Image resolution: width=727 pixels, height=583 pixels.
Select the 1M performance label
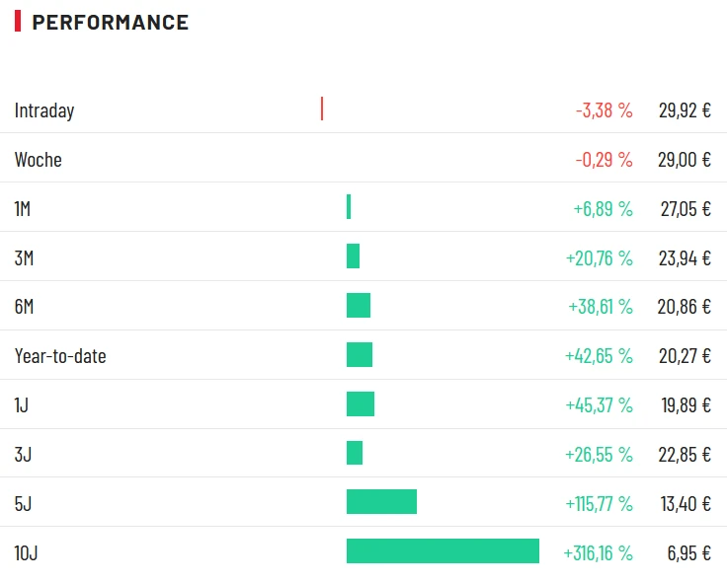click(x=23, y=209)
